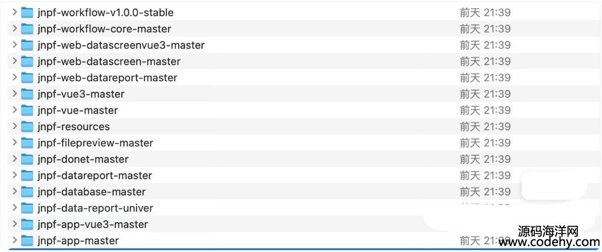Click the jnpf-workflow-v1.0.0-stable folder icon
This screenshot has width=602, height=252.
point(27,12)
